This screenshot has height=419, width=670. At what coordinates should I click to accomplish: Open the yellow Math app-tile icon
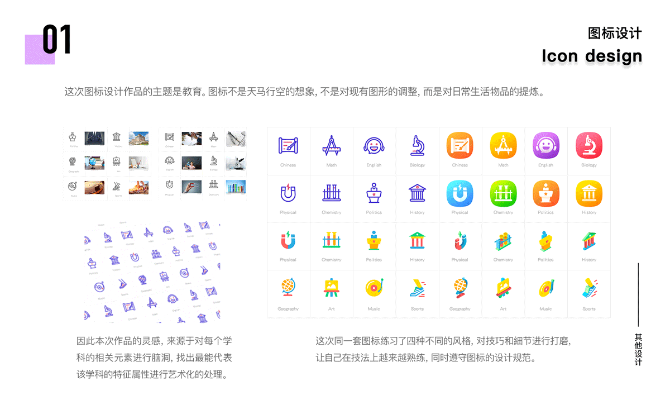503,145
